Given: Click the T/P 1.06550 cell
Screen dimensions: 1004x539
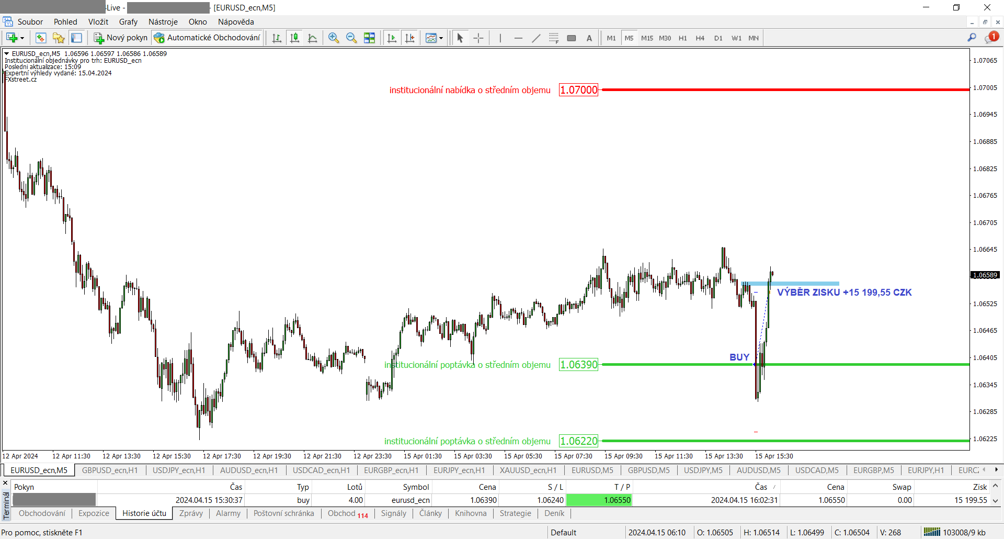Looking at the screenshot, I should point(599,500).
